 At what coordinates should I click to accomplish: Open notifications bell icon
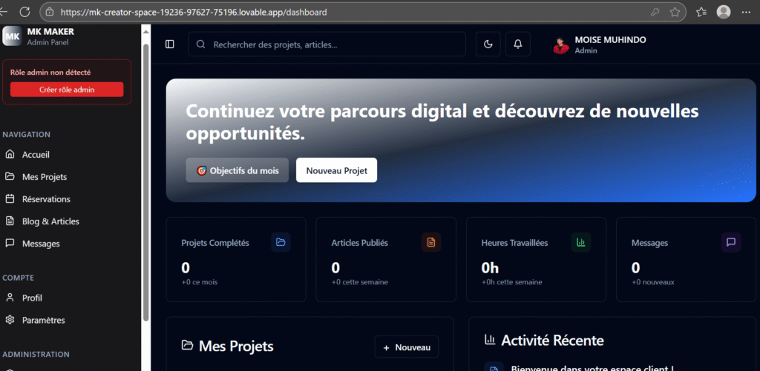point(517,44)
